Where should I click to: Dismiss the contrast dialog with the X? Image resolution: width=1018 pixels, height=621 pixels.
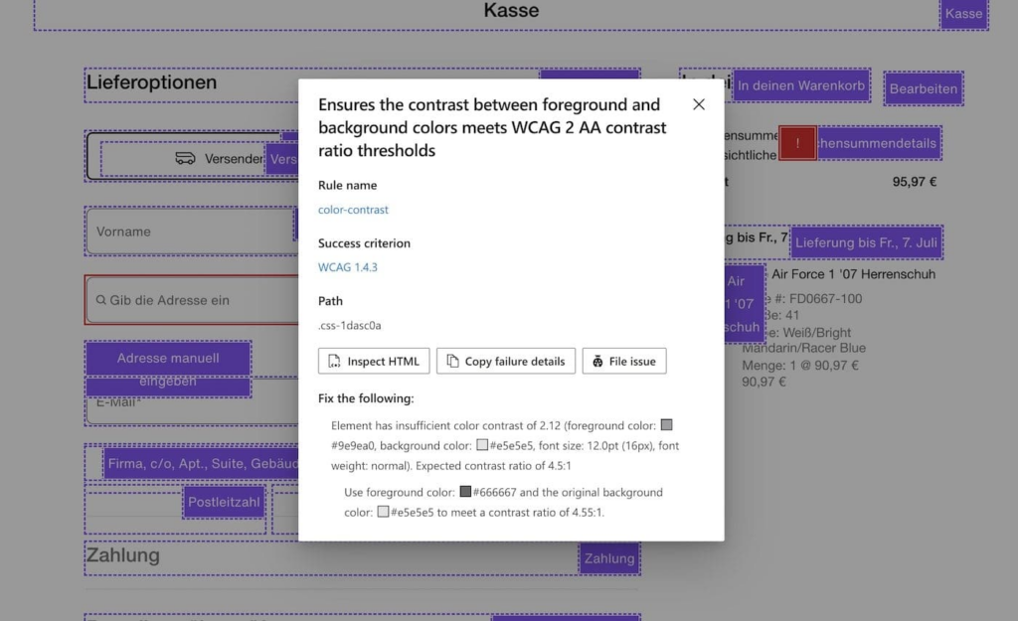point(698,103)
